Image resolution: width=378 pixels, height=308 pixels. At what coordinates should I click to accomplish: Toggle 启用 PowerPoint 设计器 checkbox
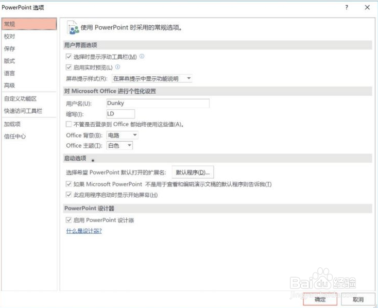(68, 220)
